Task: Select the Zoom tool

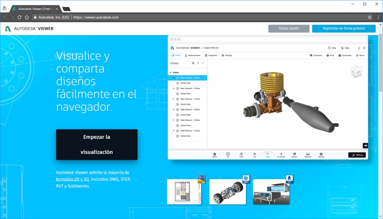Action: (x=268, y=155)
